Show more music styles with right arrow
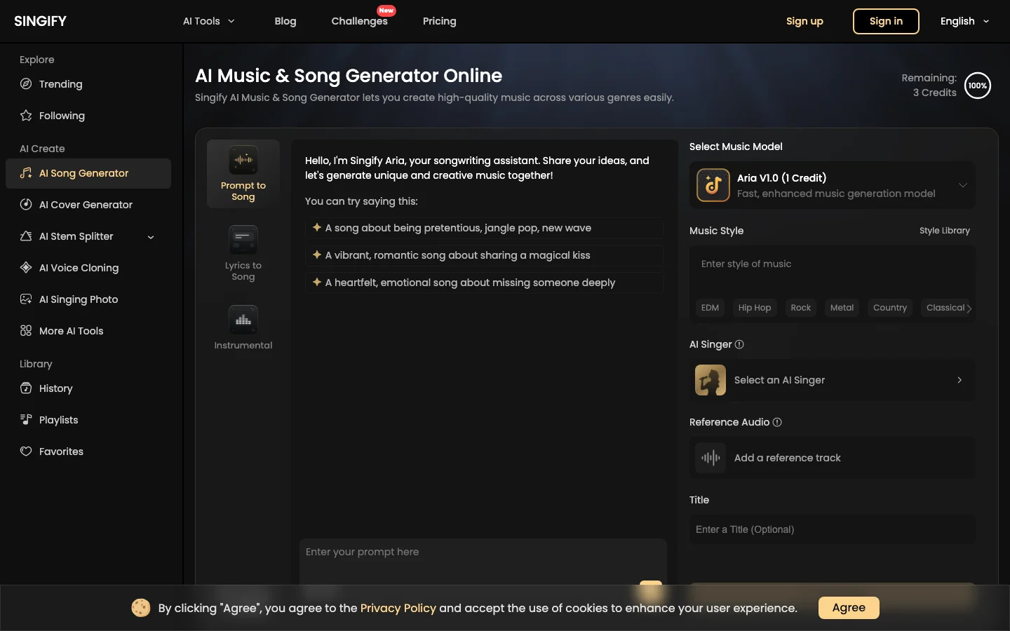 tap(969, 308)
